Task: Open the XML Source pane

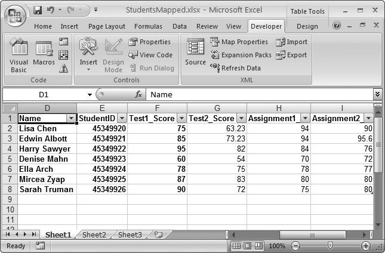Action: [x=195, y=53]
